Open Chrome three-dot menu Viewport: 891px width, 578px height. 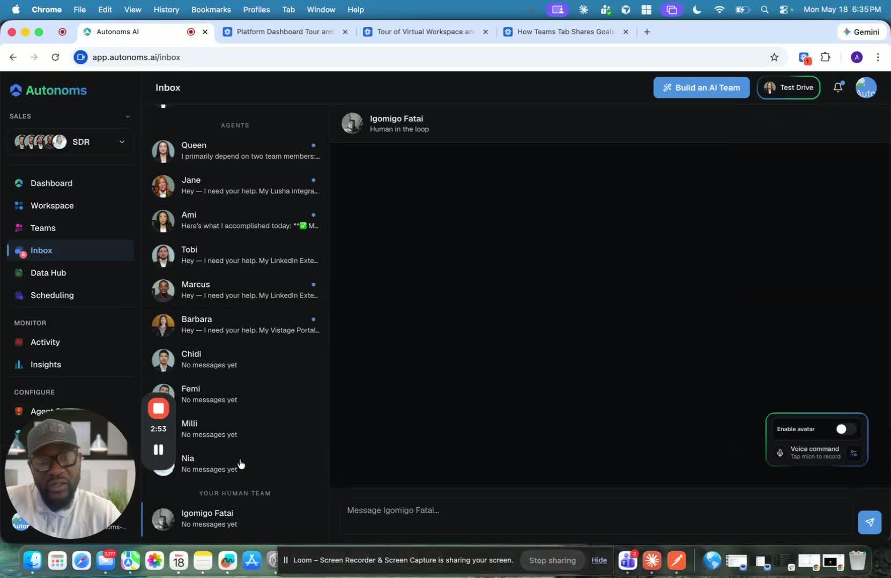(878, 57)
